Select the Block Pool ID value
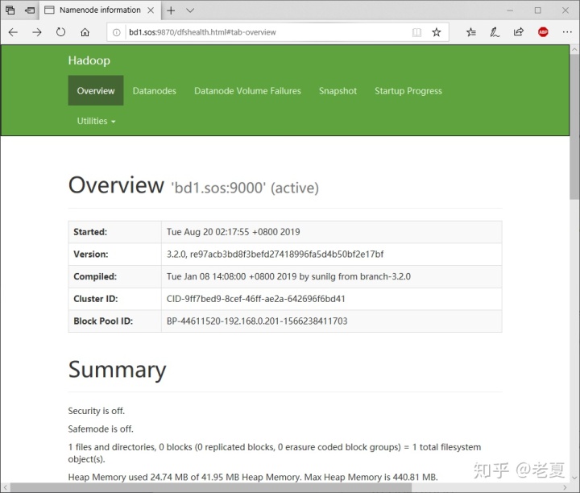580x493 pixels. [x=257, y=321]
